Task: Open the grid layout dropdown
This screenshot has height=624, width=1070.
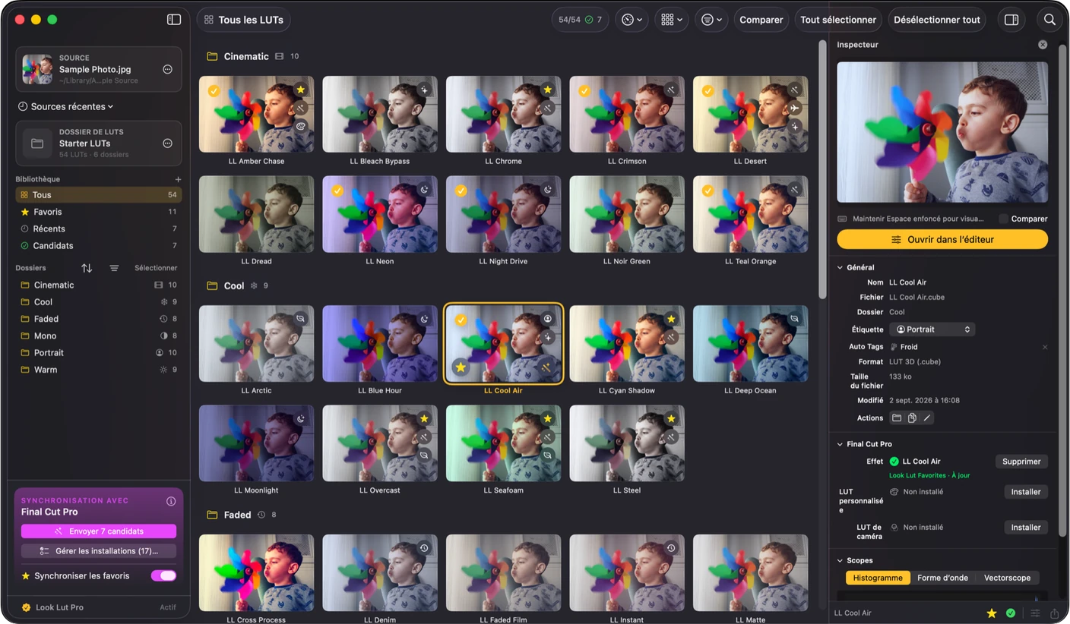Action: tap(671, 20)
